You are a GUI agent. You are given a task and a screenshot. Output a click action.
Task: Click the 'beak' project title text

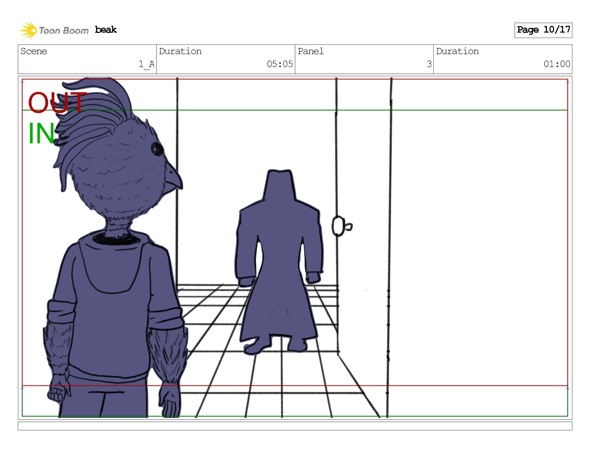pyautogui.click(x=106, y=30)
